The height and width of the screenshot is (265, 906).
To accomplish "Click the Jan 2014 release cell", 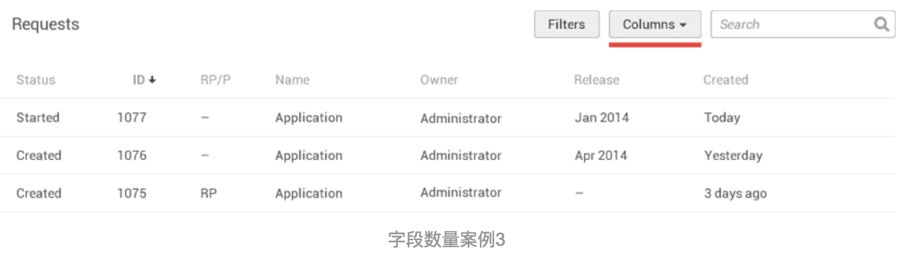I will (602, 118).
